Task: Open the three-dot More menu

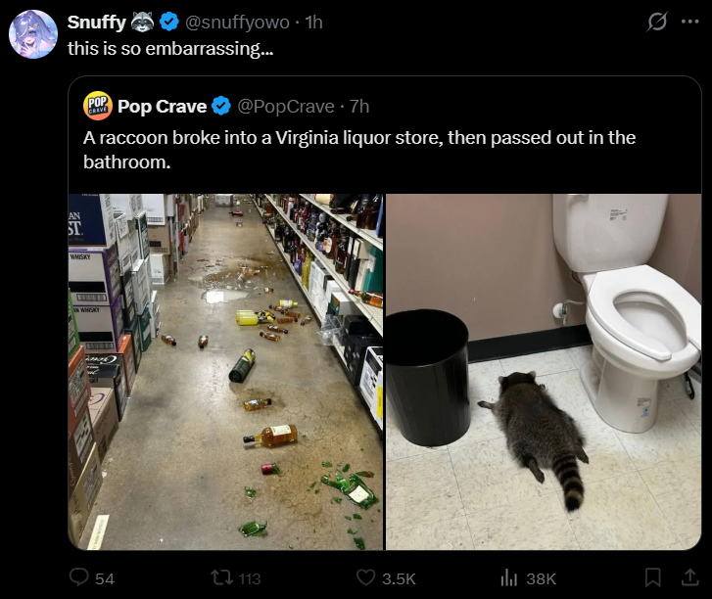Action: pos(689,22)
